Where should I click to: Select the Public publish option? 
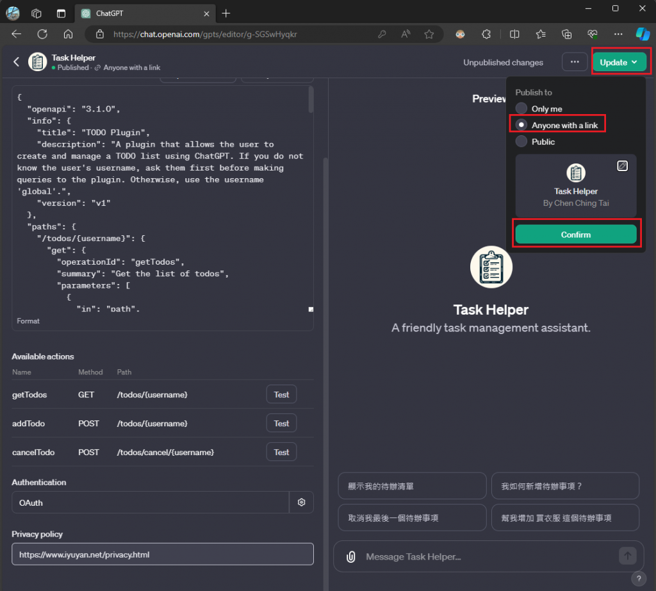click(x=536, y=142)
